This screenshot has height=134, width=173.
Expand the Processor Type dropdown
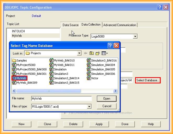(135, 36)
